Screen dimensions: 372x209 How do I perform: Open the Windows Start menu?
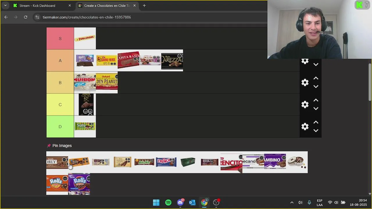156,203
